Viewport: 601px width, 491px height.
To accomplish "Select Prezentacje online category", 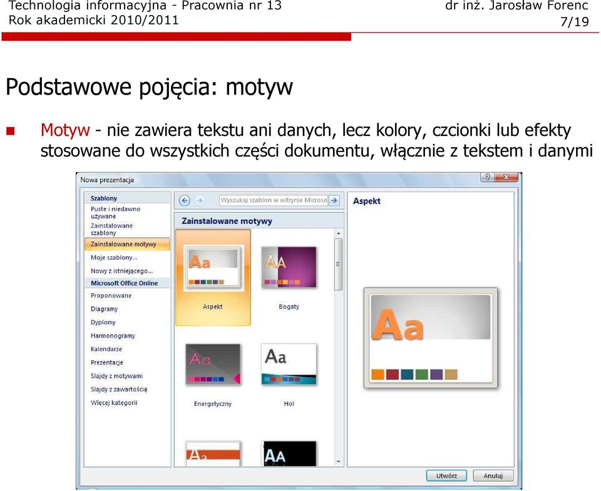I will click(107, 363).
